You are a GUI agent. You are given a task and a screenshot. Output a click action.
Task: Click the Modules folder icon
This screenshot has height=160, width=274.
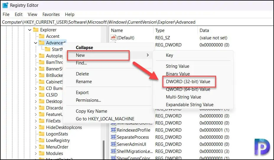point(42,153)
